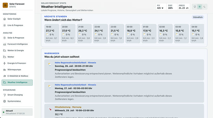Screen dimensions: 213x118
Task: Click '24,1 °C' temperature value
Action: [x=99, y=31]
